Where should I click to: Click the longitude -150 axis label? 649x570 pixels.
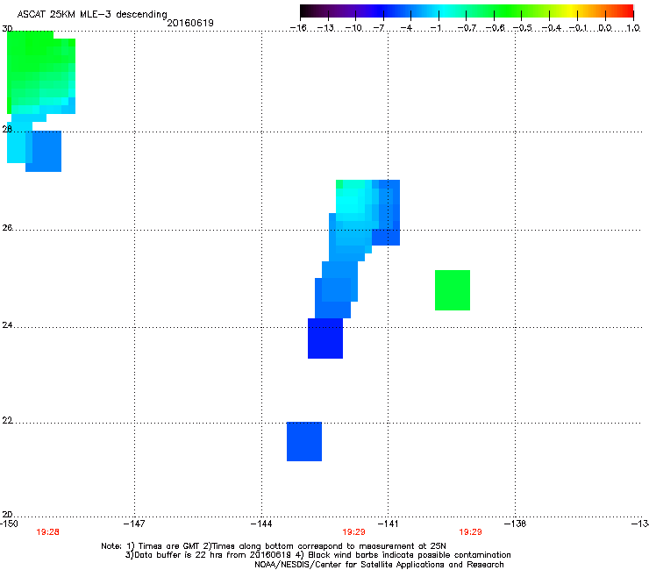click(8, 524)
